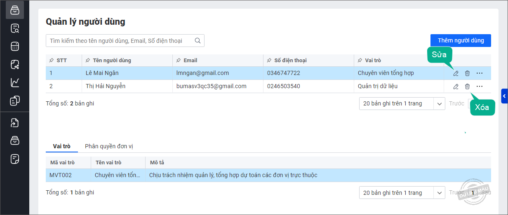Image resolution: width=508 pixels, height=215 pixels.
Task: Open the line chart report sidebar icon
Action: point(15,82)
